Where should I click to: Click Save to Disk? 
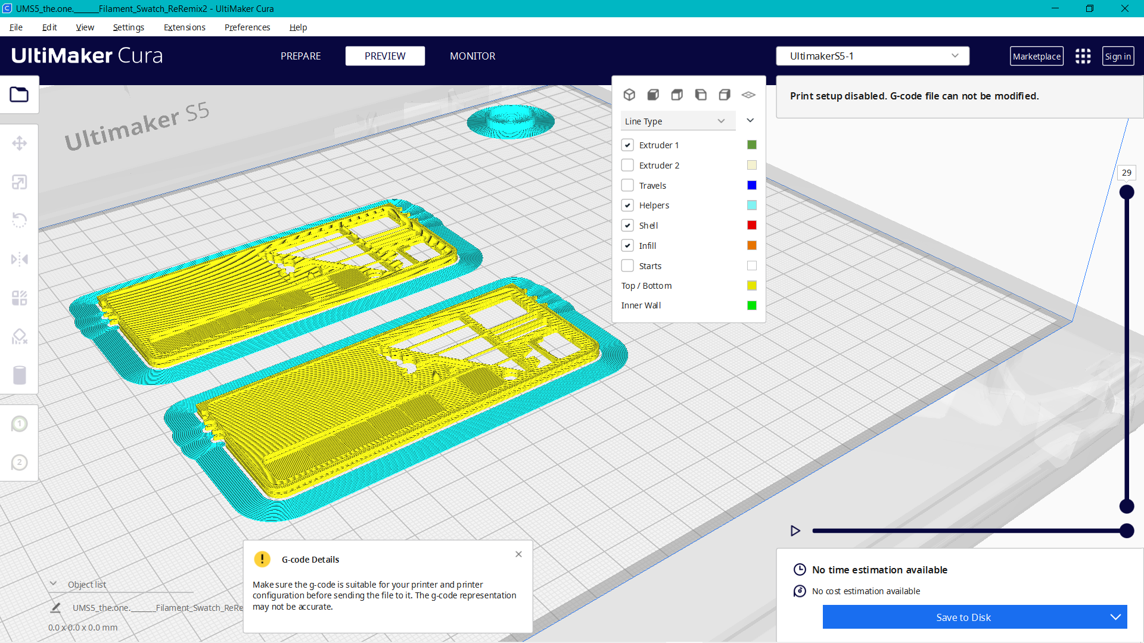[x=963, y=617]
